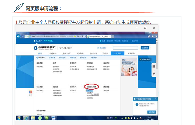Open the File Explorer folder taskbar icon
This screenshot has height=125, width=195.
33,118
